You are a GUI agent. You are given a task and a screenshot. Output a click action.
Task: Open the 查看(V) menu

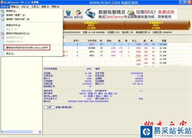(x=45, y=7)
